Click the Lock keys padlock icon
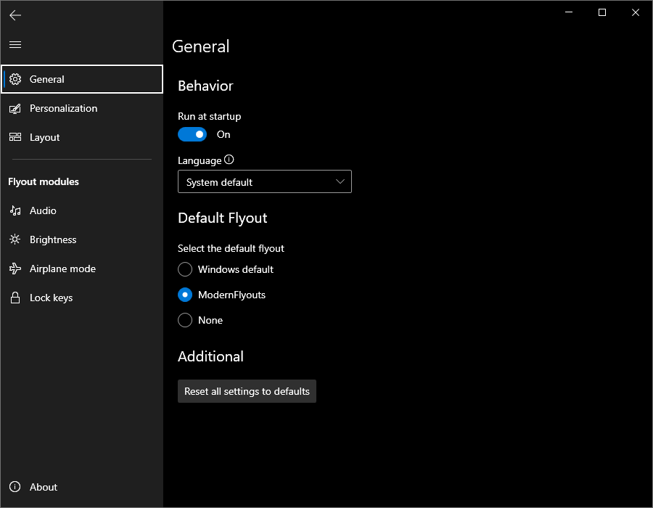 point(15,298)
